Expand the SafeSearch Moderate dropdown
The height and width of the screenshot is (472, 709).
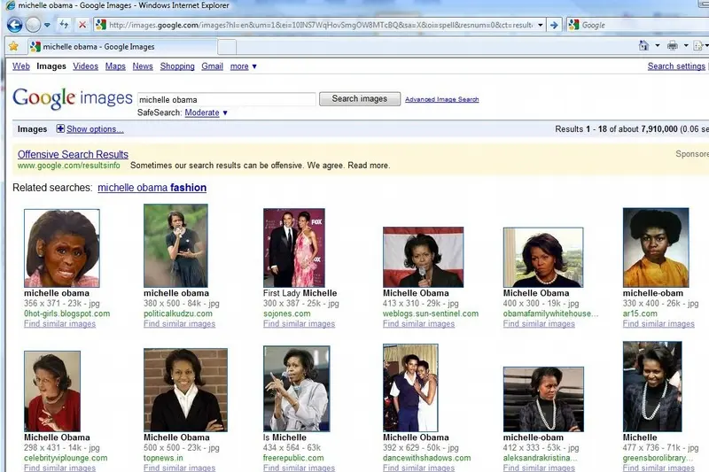coord(206,112)
